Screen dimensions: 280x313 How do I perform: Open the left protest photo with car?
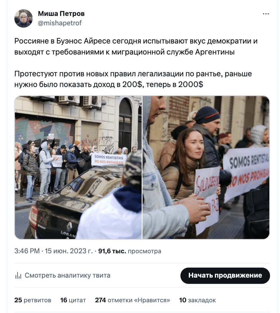78,167
